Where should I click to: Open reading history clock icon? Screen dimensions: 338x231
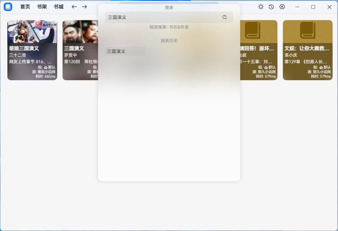pos(271,7)
